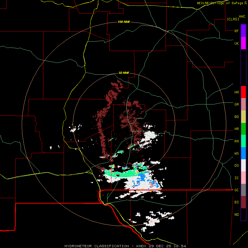This screenshot has width=248, height=248.
Task: Click the BI legend label
Action: (x=236, y=202)
